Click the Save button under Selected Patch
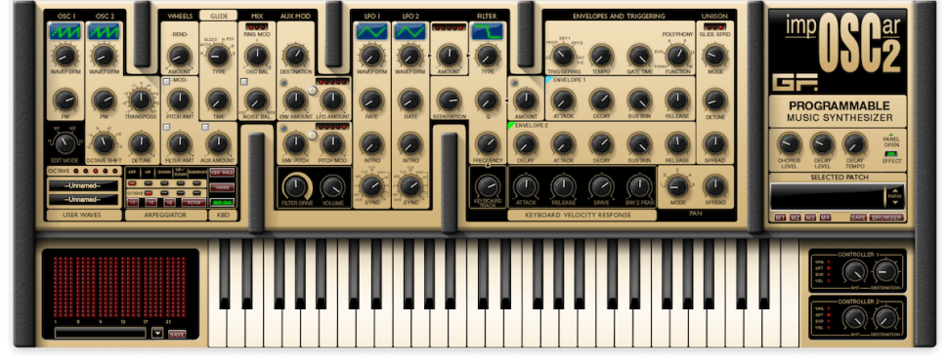The width and height of the screenshot is (948, 363). coord(858,218)
